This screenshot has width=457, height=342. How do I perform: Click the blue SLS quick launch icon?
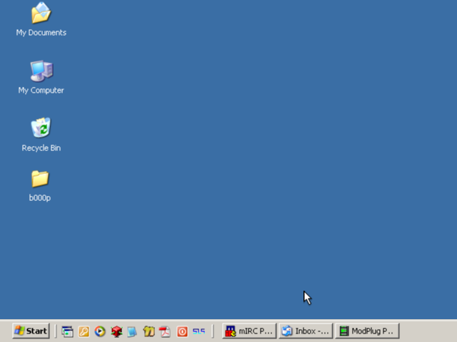point(199,331)
